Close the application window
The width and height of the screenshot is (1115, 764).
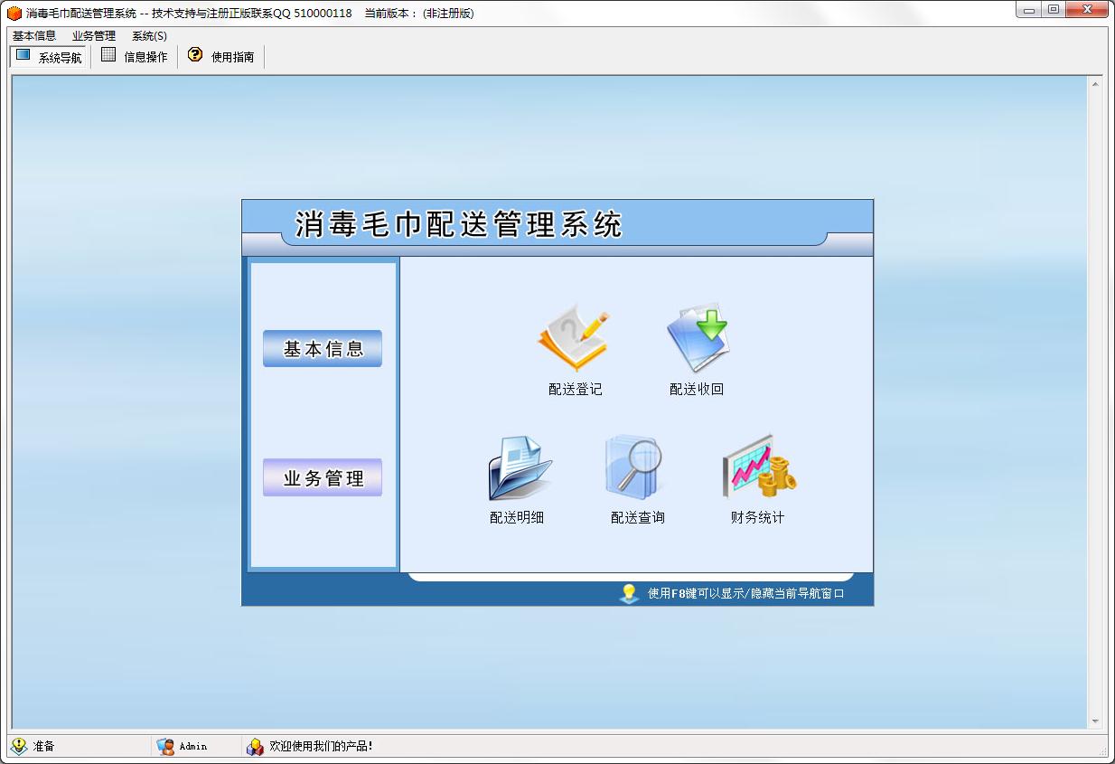pos(1086,10)
